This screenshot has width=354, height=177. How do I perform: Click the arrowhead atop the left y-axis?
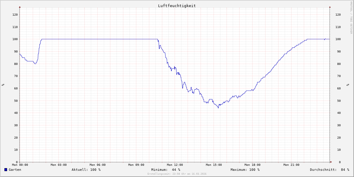pyautogui.click(x=20, y=7)
